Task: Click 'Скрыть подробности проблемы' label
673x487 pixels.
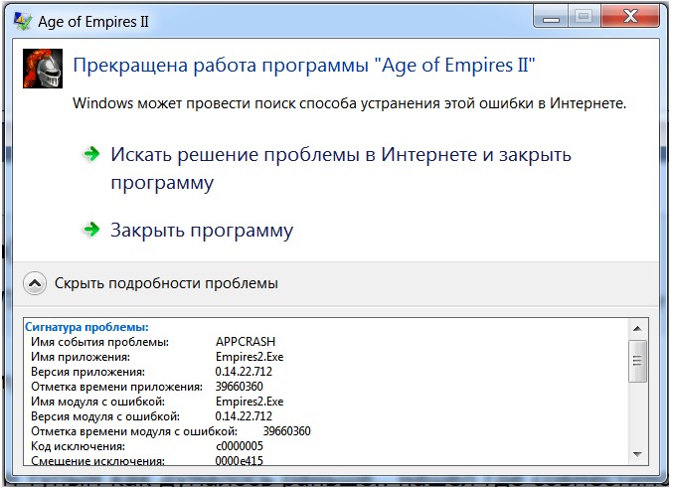Action: tap(166, 283)
